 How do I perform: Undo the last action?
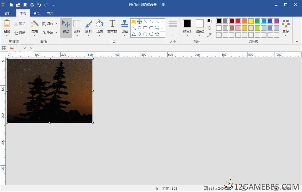39,5
